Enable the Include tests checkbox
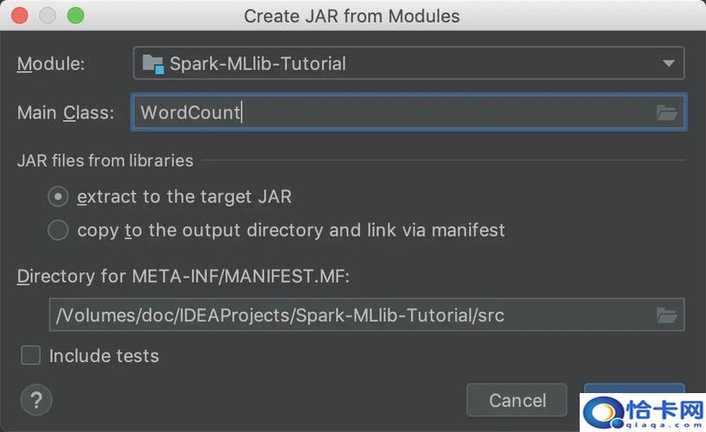 tap(31, 355)
